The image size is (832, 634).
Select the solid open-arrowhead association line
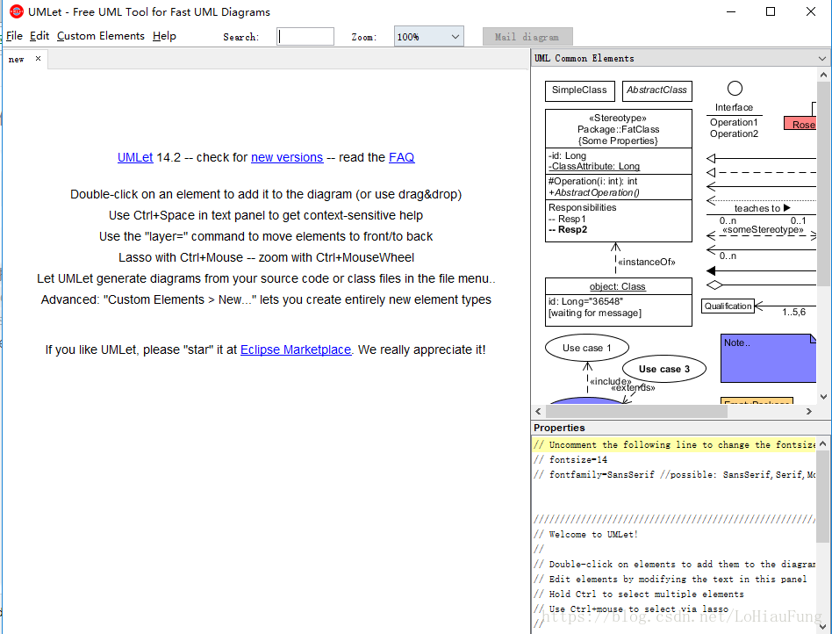(x=761, y=186)
